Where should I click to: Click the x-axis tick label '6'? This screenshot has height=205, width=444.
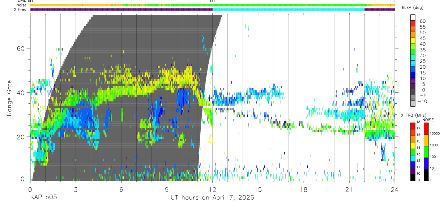[121, 189]
